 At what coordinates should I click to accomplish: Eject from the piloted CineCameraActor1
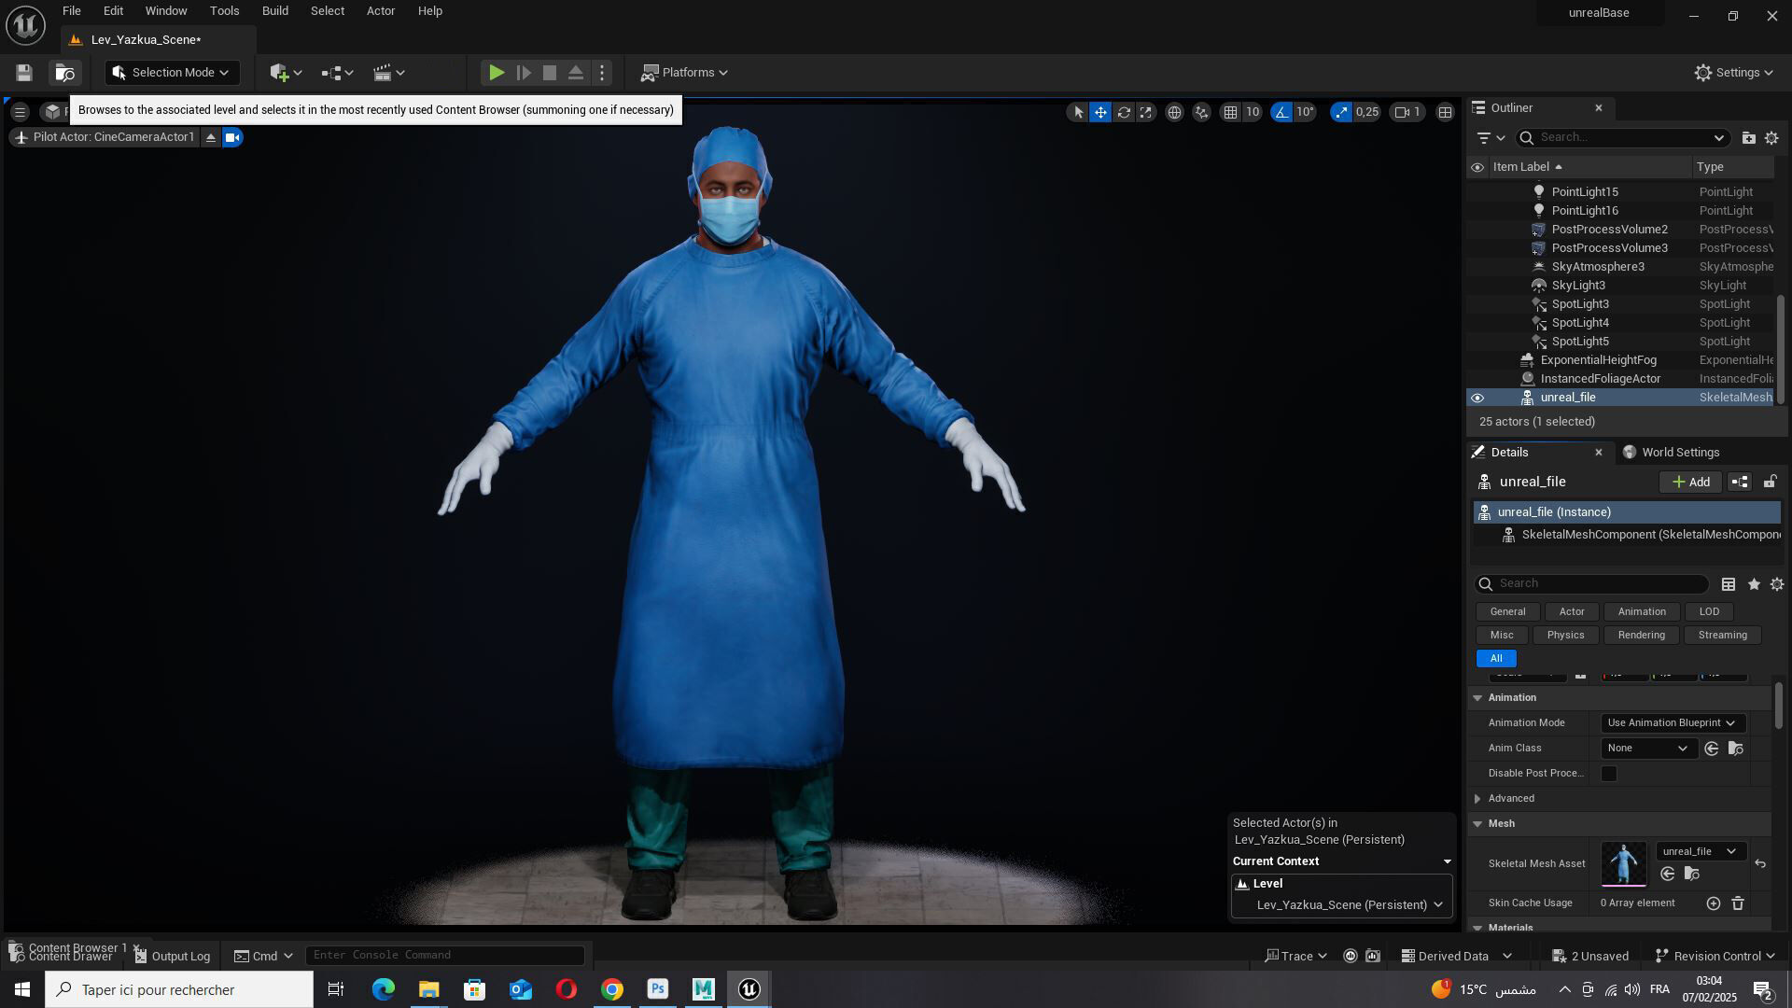click(211, 137)
